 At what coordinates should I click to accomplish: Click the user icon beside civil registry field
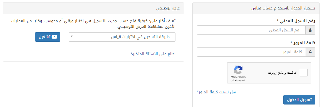tap(310, 30)
